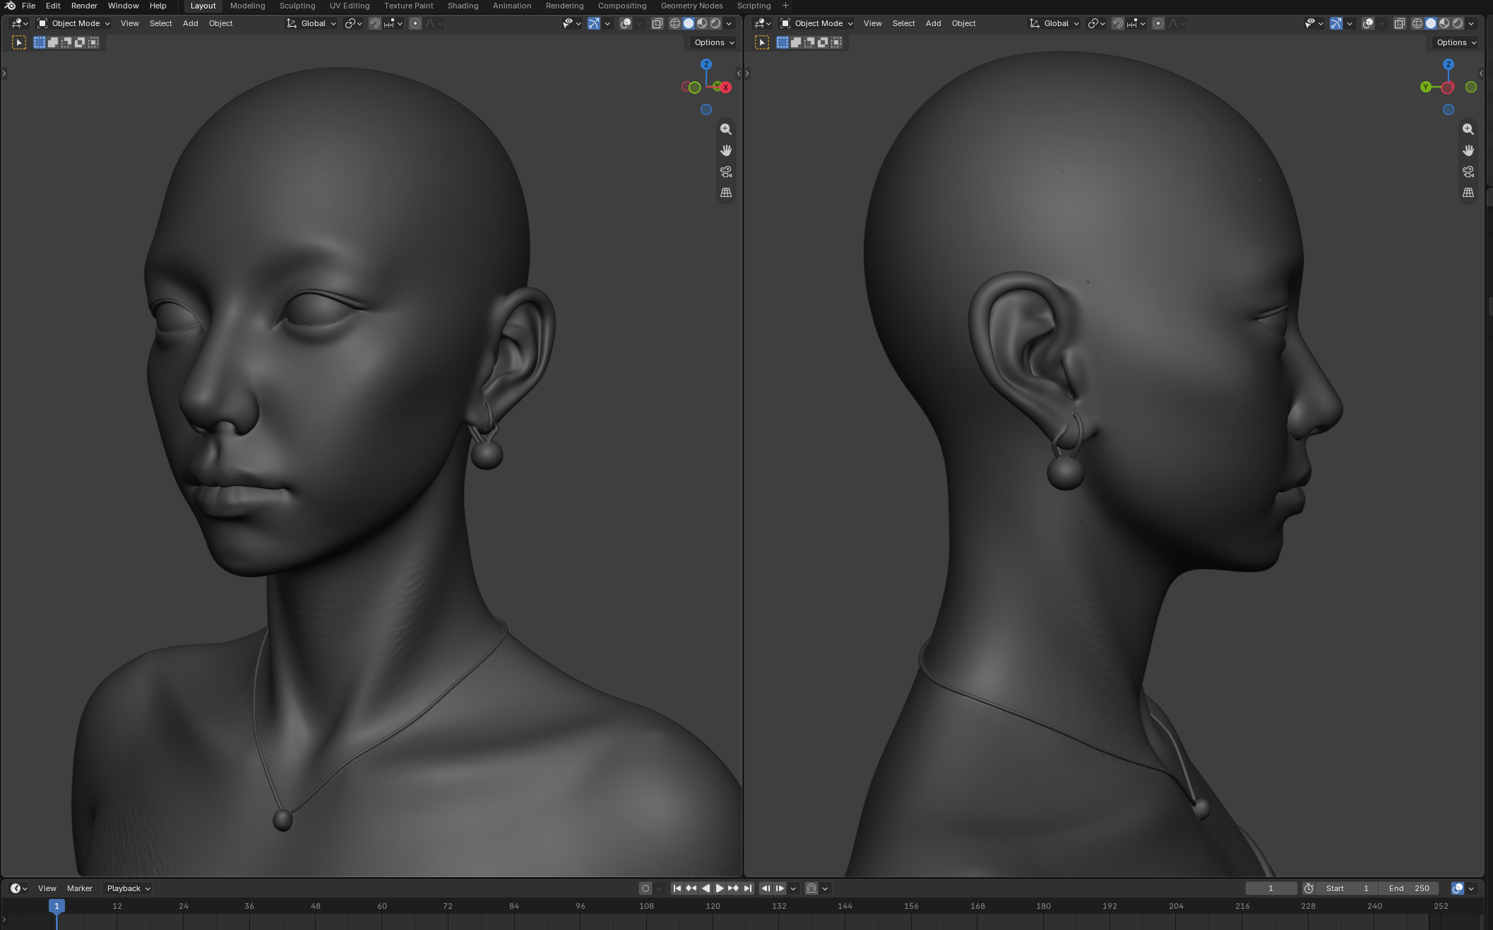Screen dimensions: 1493x930
Task: Open the Render menu
Action: [x=84, y=6]
